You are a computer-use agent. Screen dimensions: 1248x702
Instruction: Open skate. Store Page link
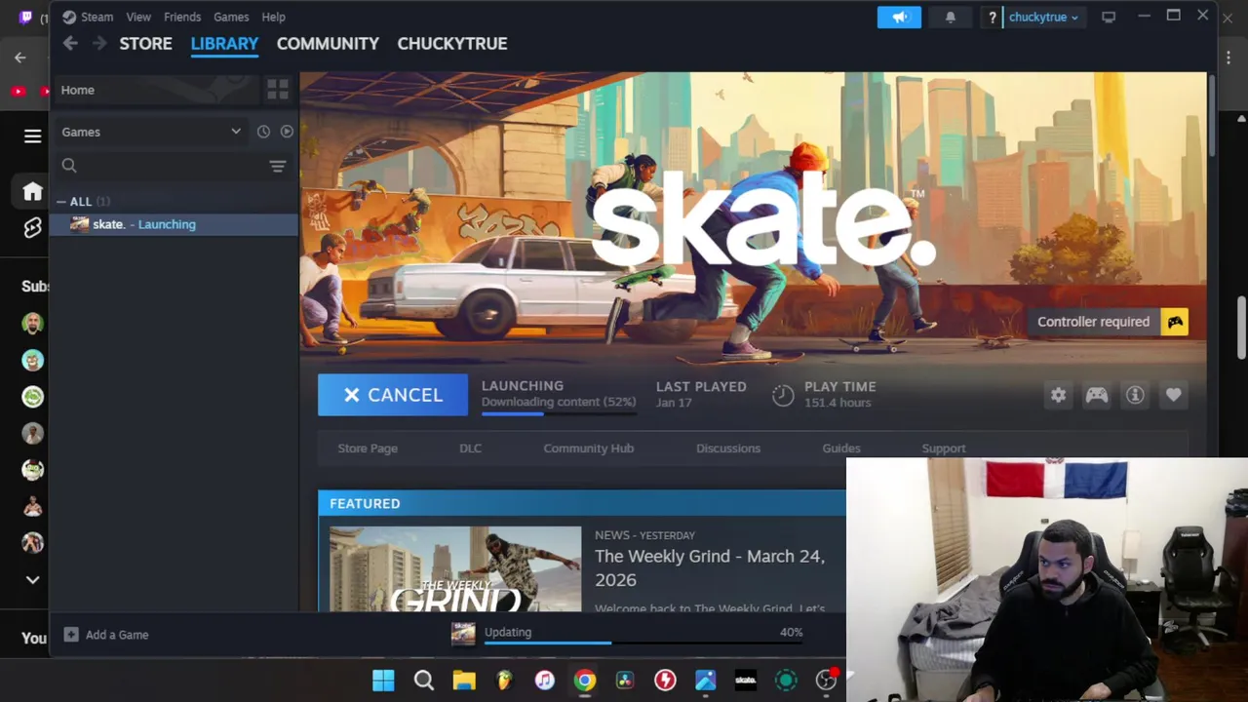pyautogui.click(x=368, y=448)
